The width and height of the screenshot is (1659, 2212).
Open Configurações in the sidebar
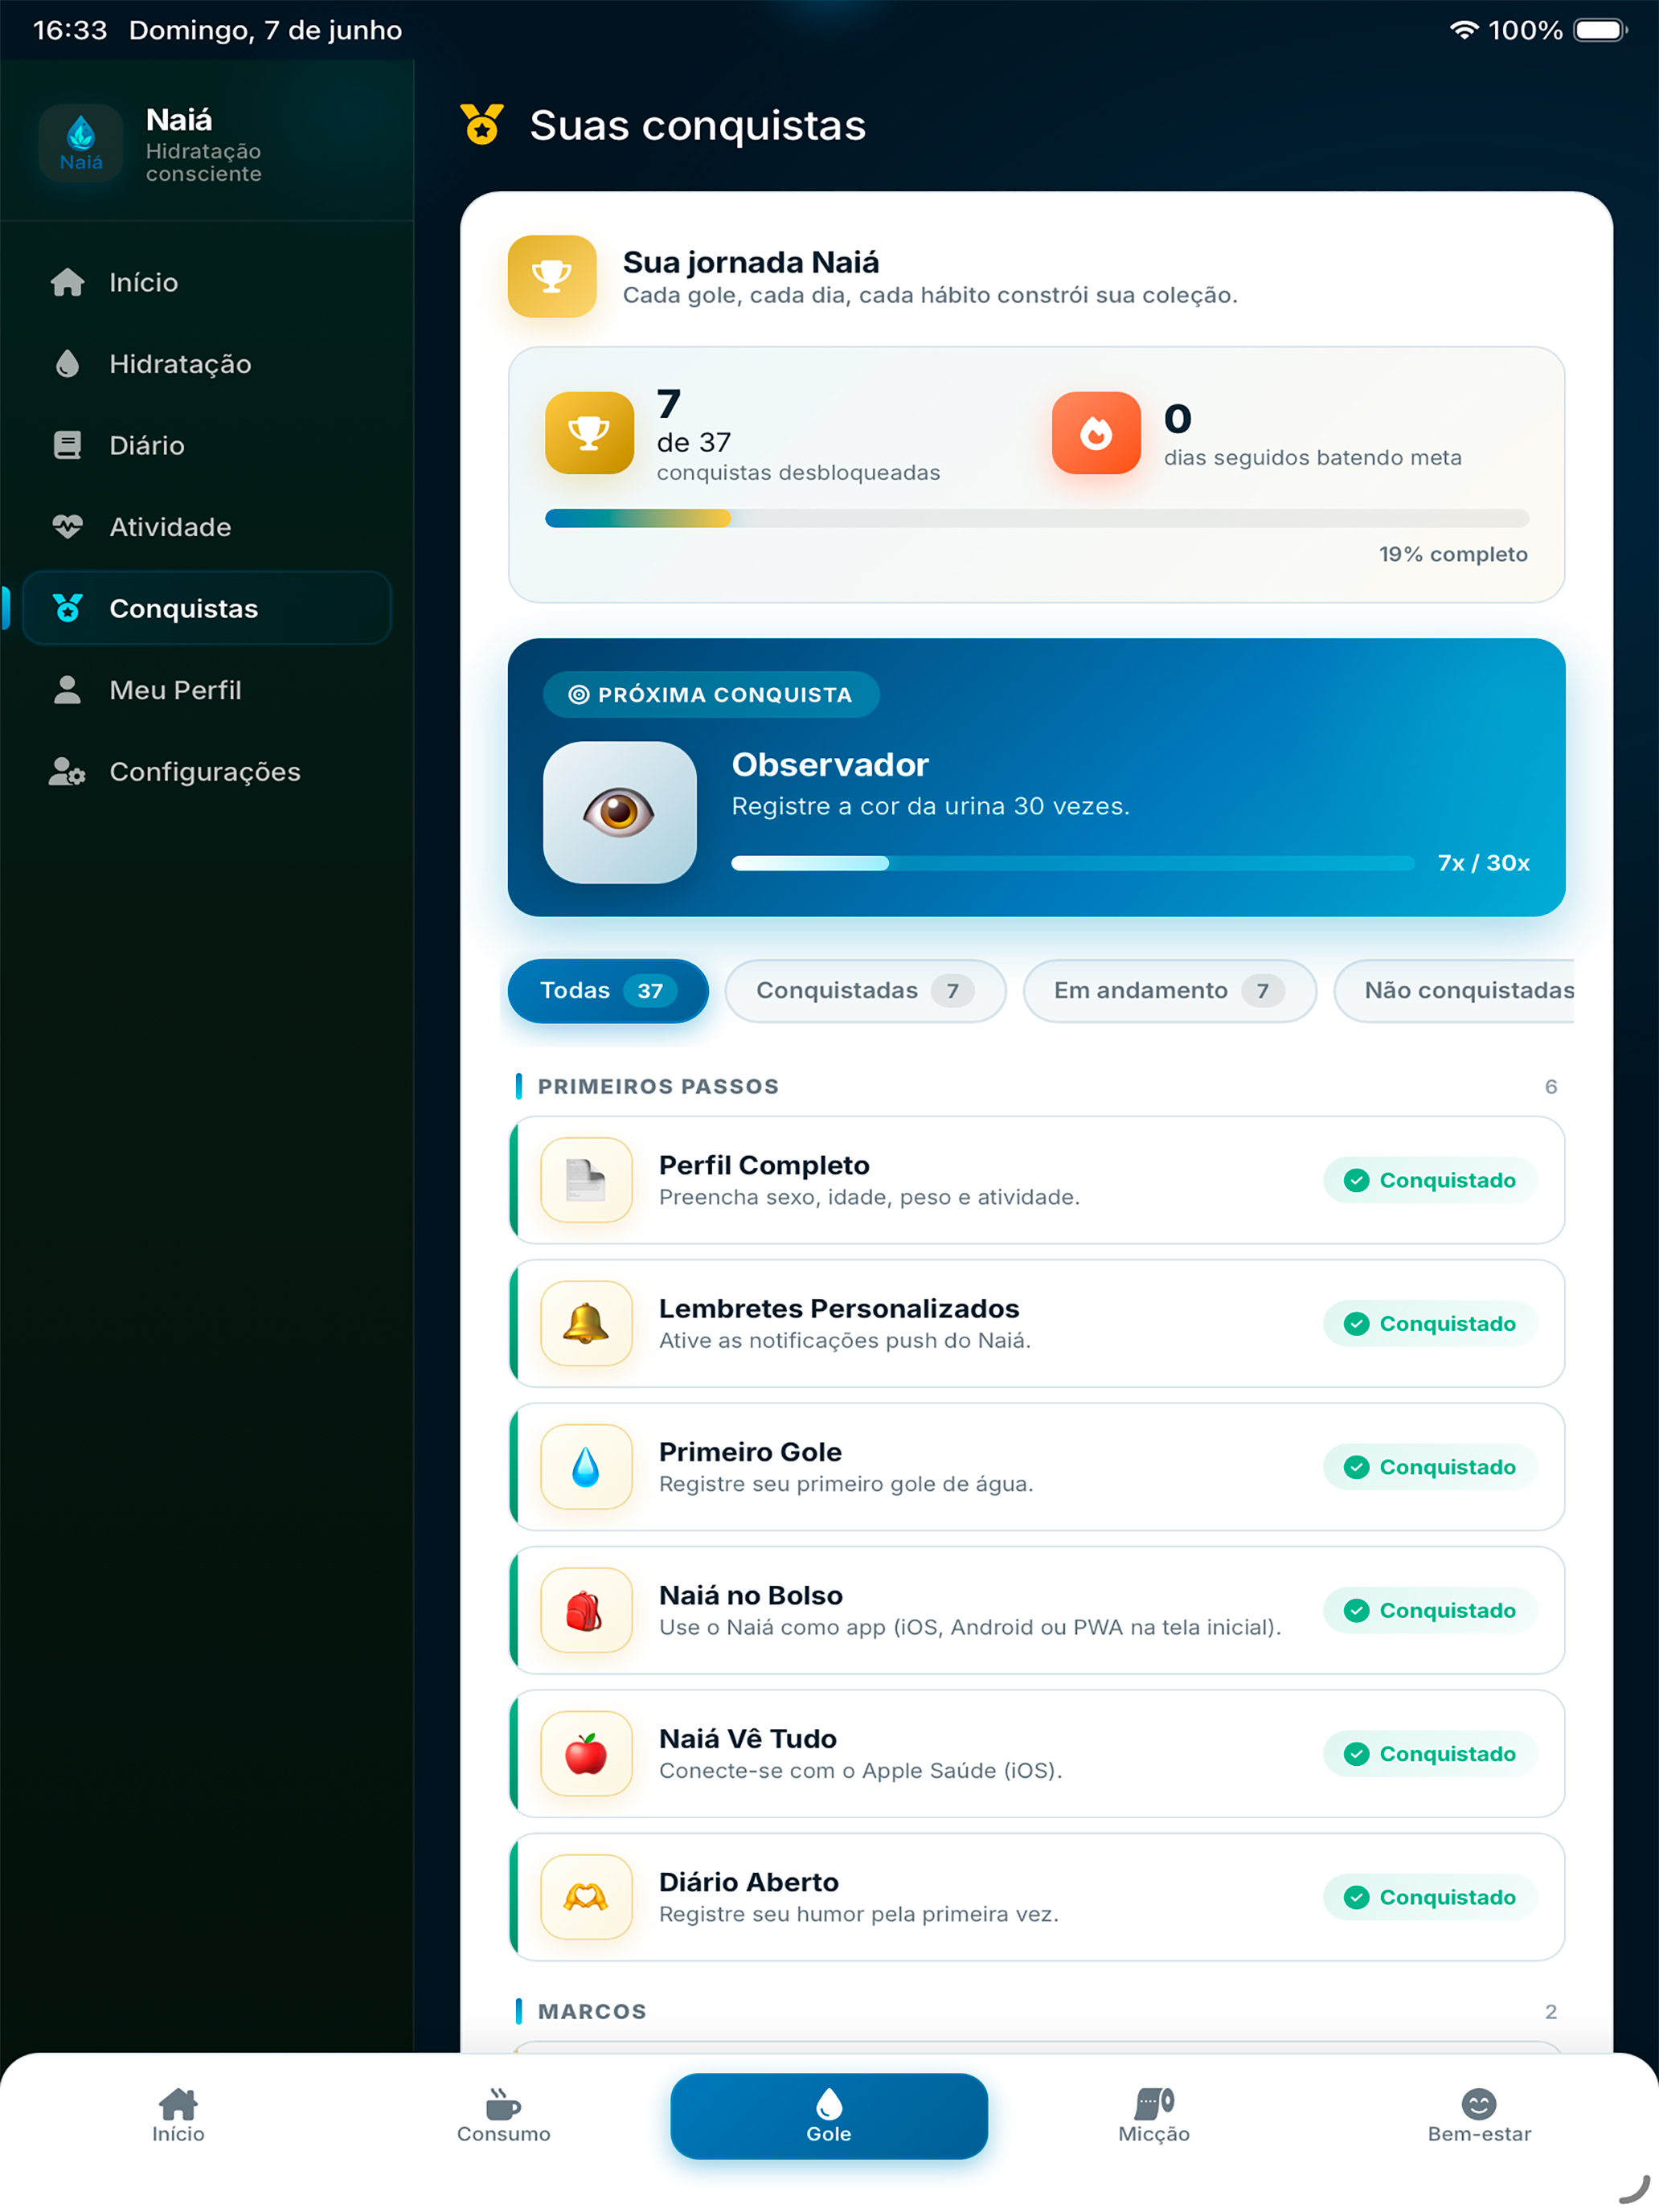point(207,772)
